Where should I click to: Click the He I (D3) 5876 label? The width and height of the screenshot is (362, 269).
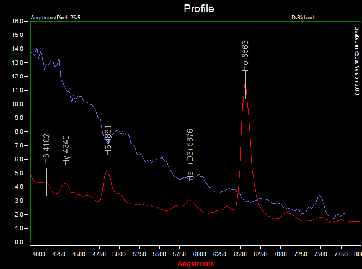click(190, 155)
